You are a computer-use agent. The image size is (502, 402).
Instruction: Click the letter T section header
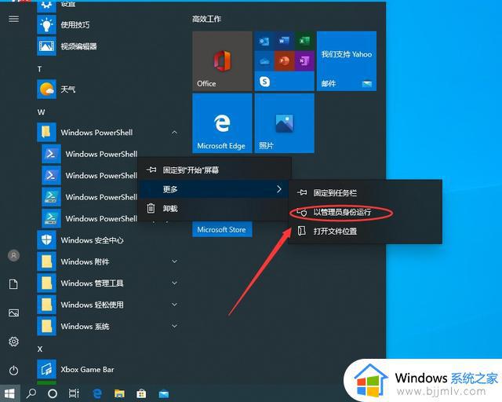pyautogui.click(x=40, y=69)
